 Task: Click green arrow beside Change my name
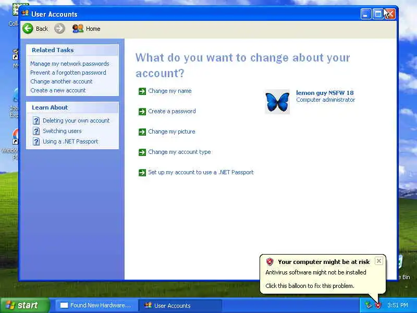point(142,91)
